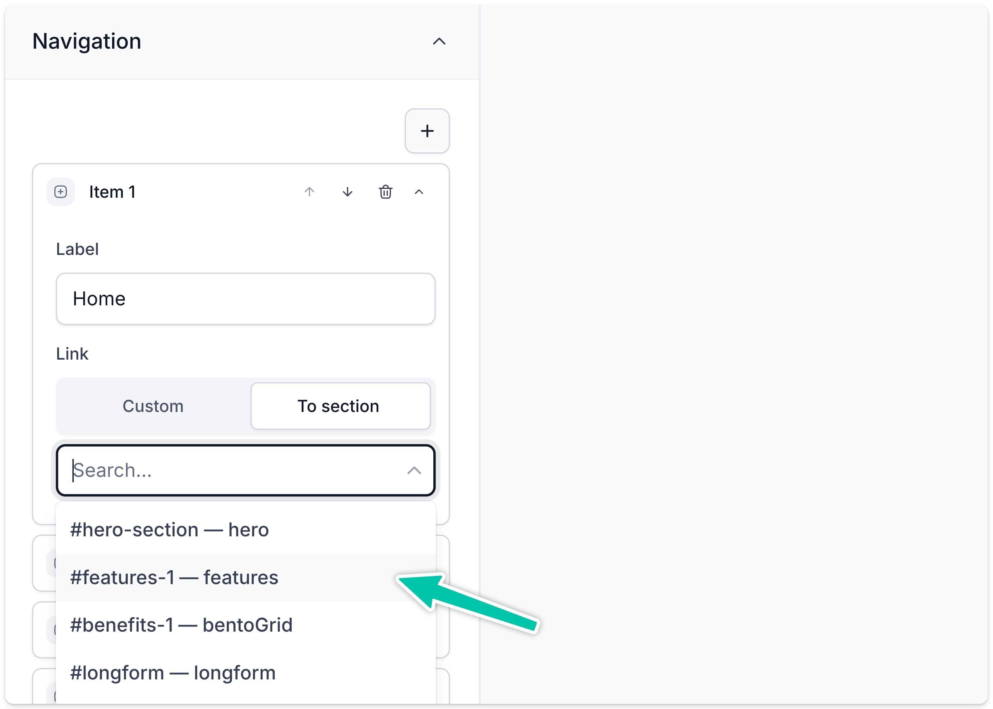The width and height of the screenshot is (993, 709).
Task: Choose #longform — longform in the list
Action: pos(173,672)
